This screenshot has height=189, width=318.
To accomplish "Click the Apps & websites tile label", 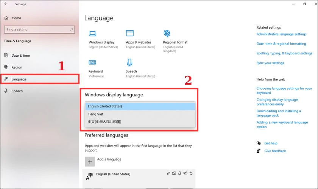I will (x=139, y=42).
